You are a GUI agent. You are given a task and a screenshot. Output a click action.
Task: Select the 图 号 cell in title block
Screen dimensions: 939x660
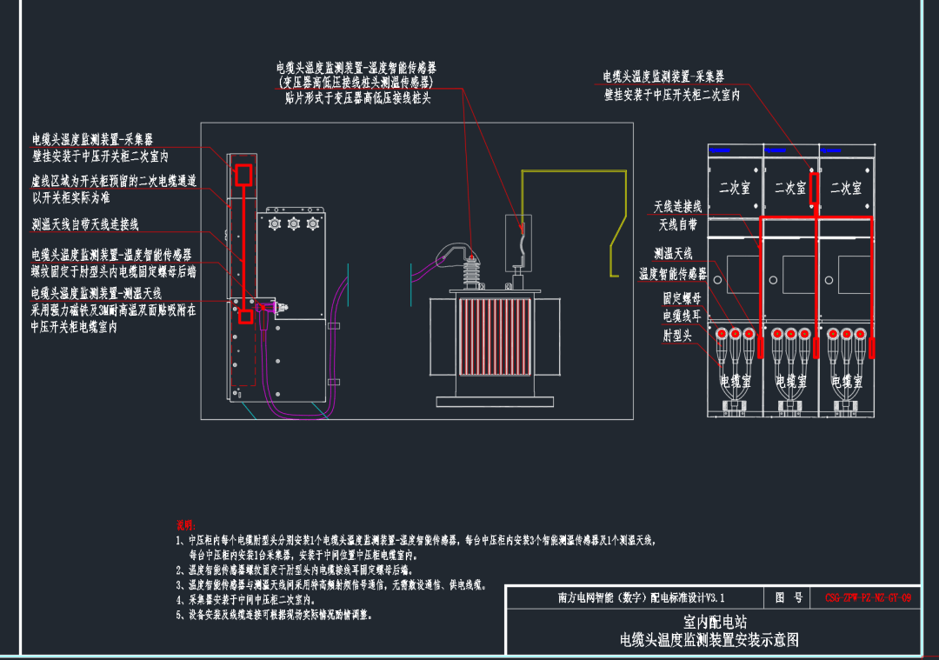(x=788, y=597)
